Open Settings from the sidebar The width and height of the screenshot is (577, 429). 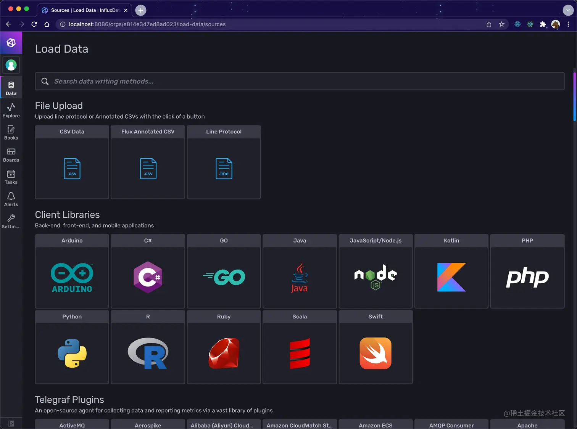(x=11, y=220)
